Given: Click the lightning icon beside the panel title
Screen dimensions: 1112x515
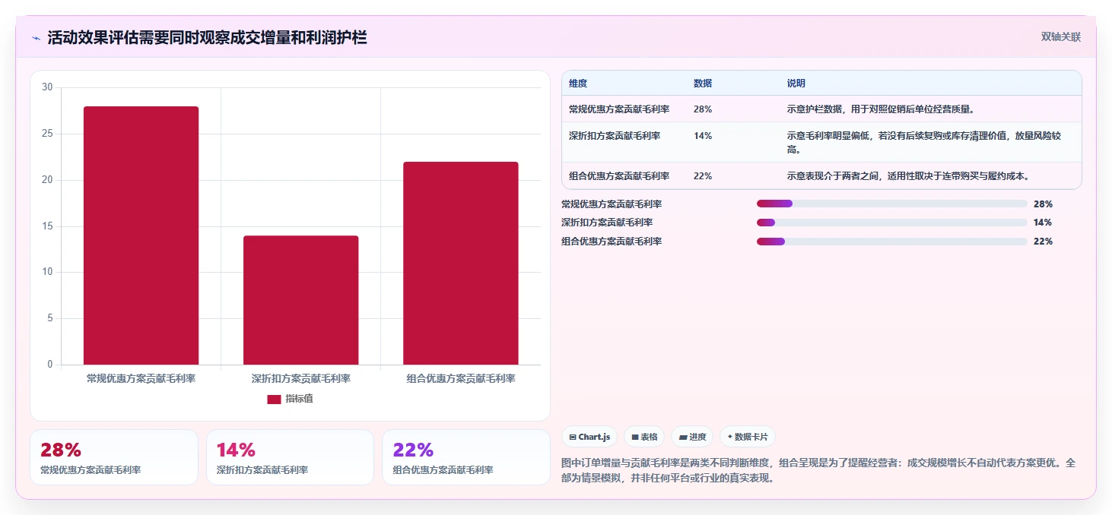Looking at the screenshot, I should (37, 38).
